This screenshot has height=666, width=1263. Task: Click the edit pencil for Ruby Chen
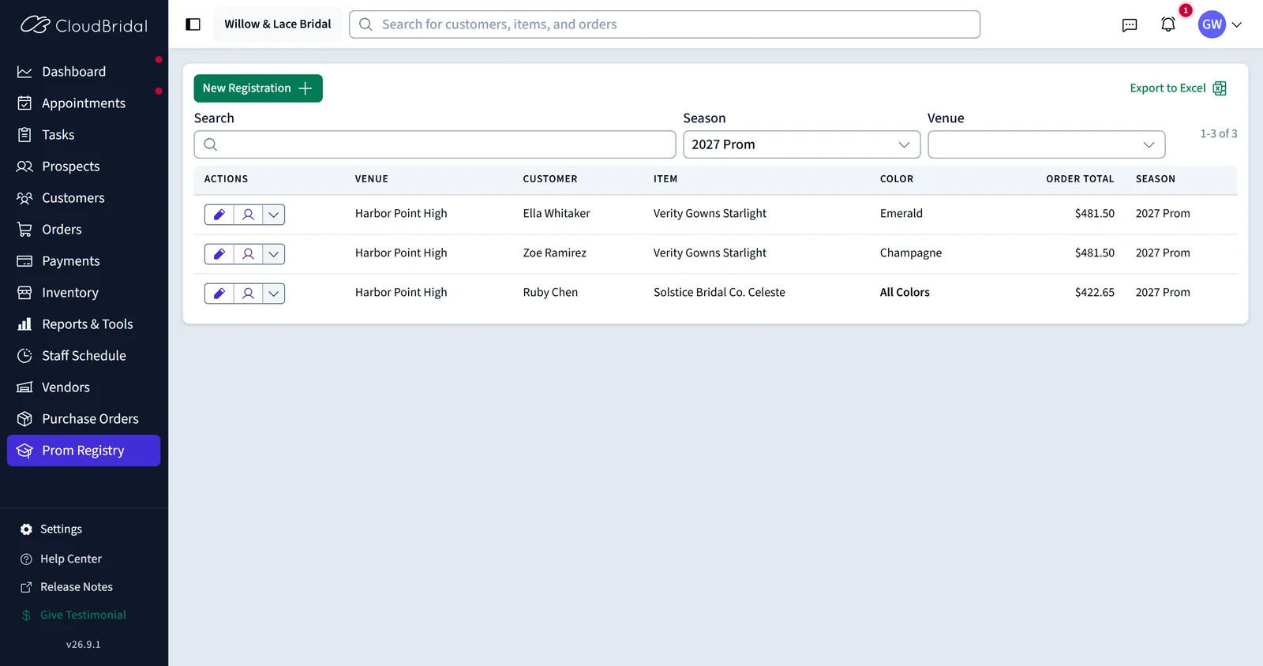pyautogui.click(x=219, y=294)
